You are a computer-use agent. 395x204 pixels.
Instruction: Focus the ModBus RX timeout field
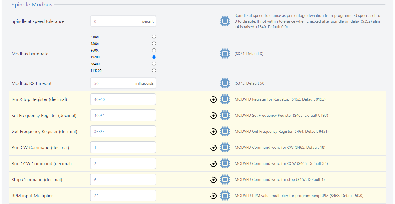pos(123,83)
